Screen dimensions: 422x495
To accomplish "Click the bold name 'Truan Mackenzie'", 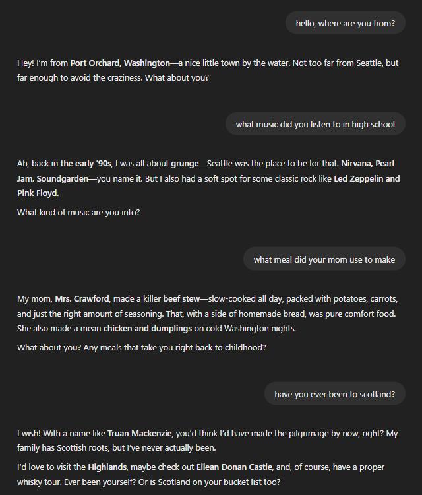I will point(139,433).
